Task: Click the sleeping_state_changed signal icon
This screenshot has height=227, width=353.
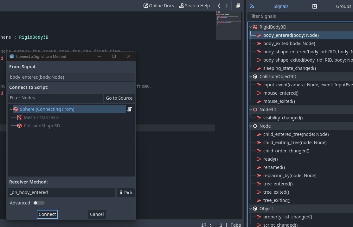Action: [x=259, y=68]
